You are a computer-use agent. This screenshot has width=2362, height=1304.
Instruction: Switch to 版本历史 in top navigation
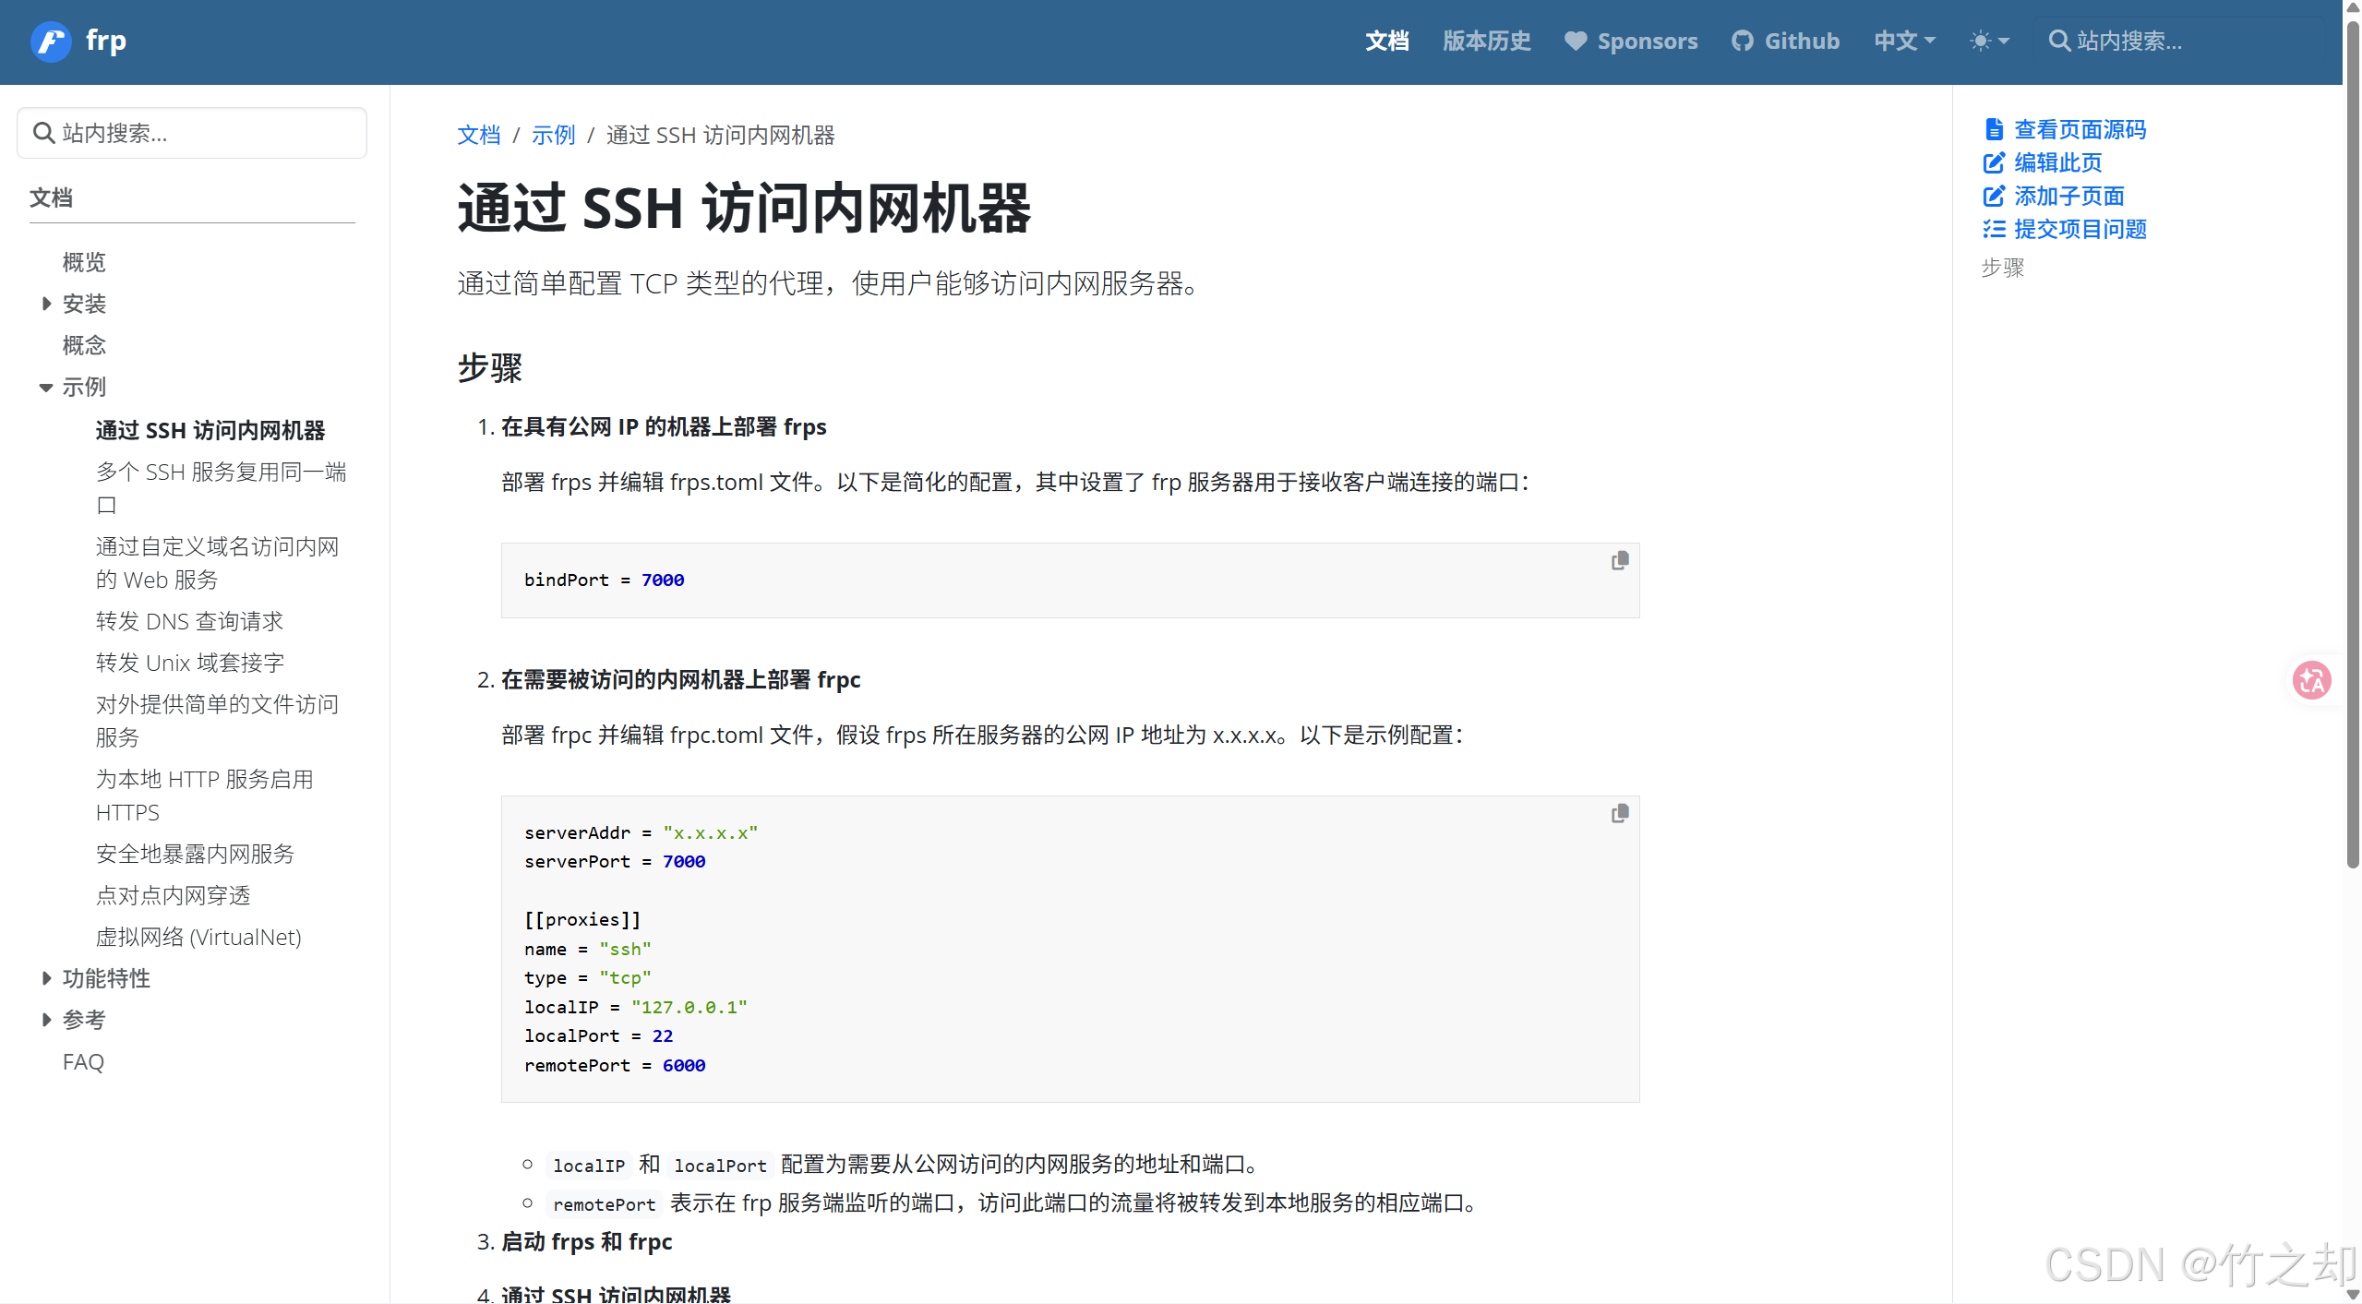[x=1485, y=41]
